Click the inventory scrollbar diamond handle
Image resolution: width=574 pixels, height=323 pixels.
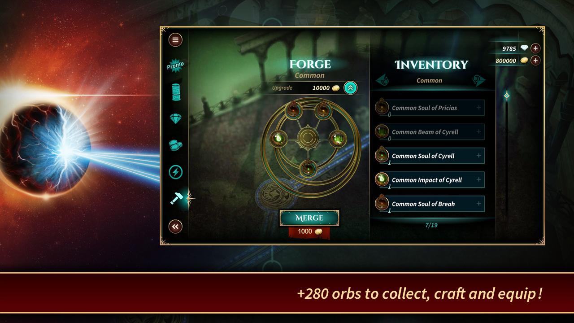507,95
